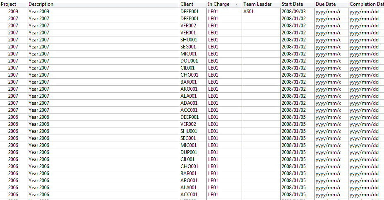The image size is (384, 200).
Task: Click the 2009 project number cell
Action: click(x=13, y=12)
